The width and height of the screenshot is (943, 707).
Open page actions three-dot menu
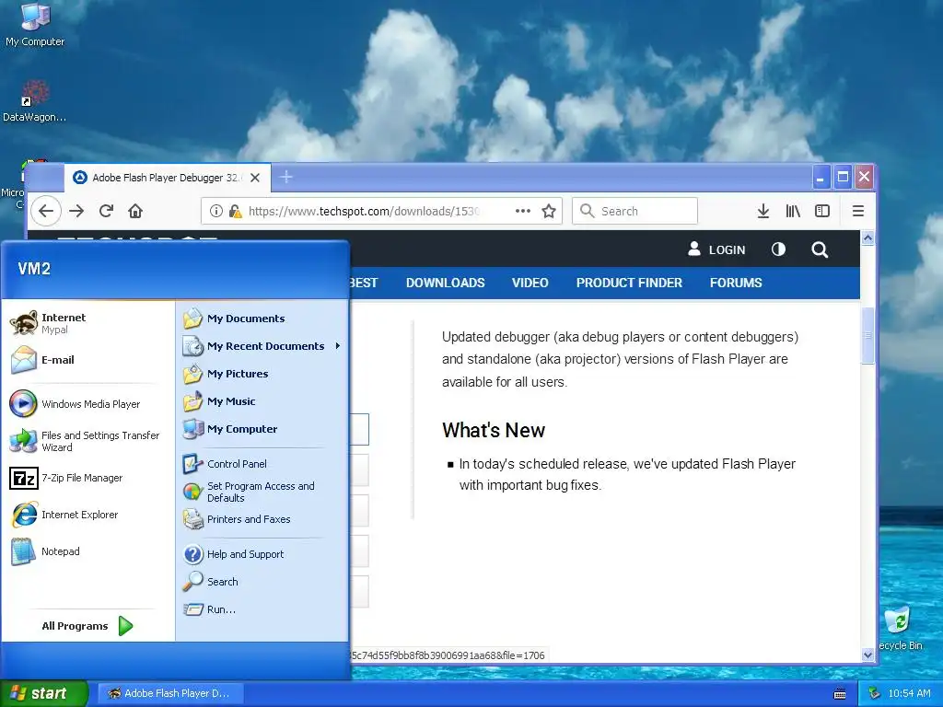[x=523, y=211]
